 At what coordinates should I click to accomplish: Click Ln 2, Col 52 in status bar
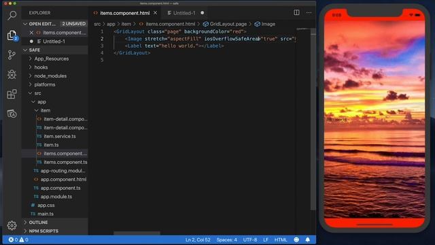click(198, 240)
